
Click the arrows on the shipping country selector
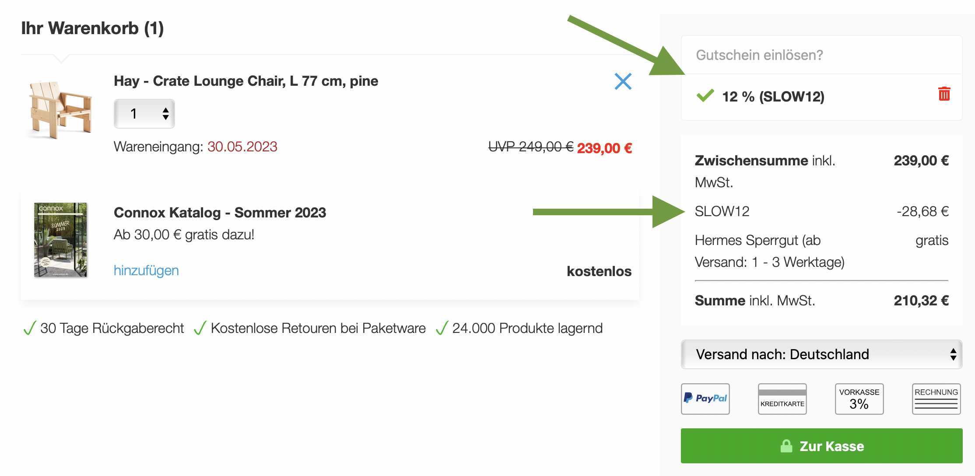tap(953, 354)
